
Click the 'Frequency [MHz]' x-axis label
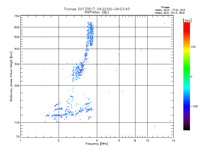pos(97,144)
